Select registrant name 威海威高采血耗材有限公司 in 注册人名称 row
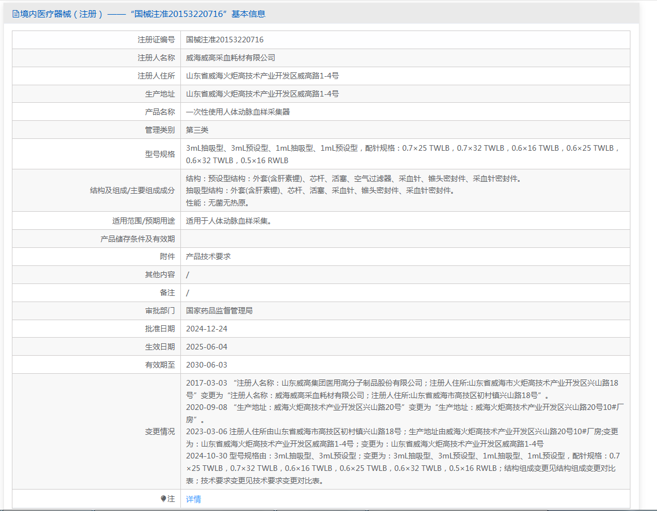Screen dimensions: 657x511 231,58
